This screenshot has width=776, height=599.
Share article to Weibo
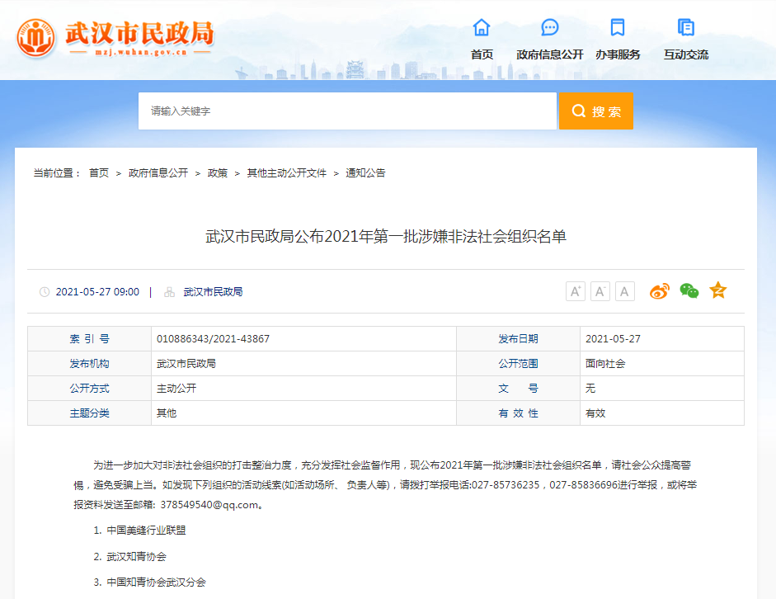660,291
